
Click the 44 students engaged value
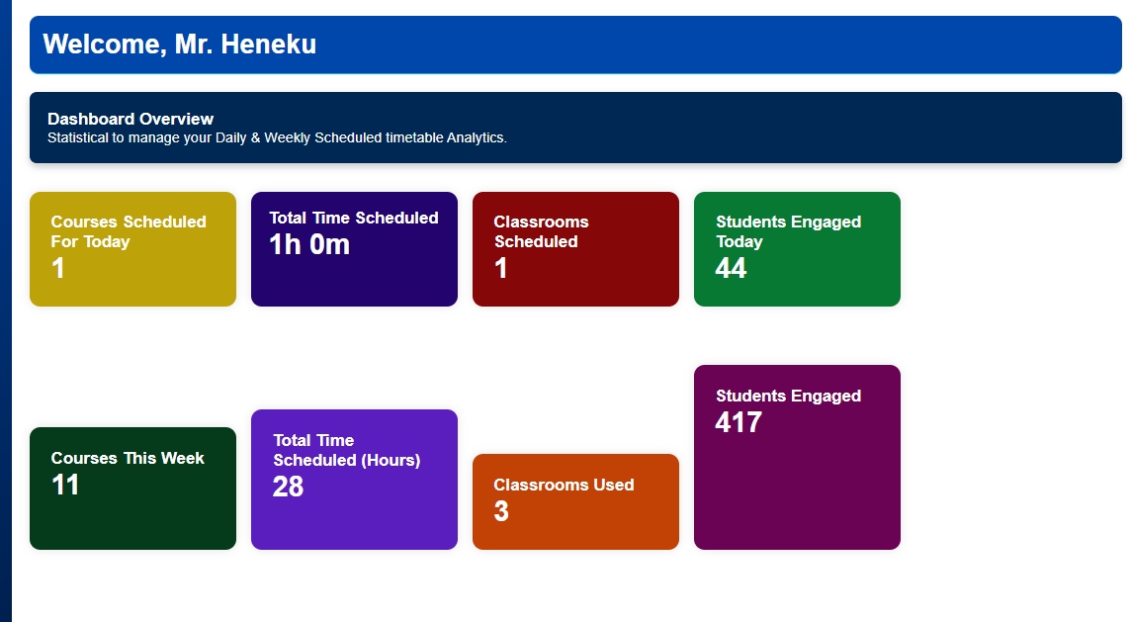(731, 268)
